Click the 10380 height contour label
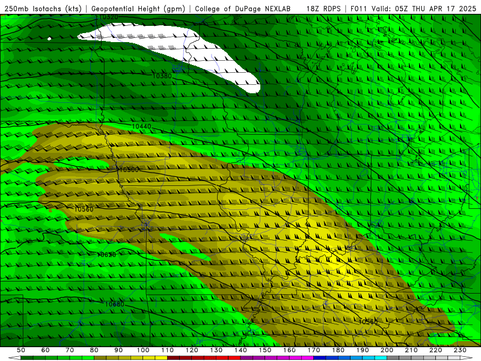The image size is (481, 361). tap(162, 76)
